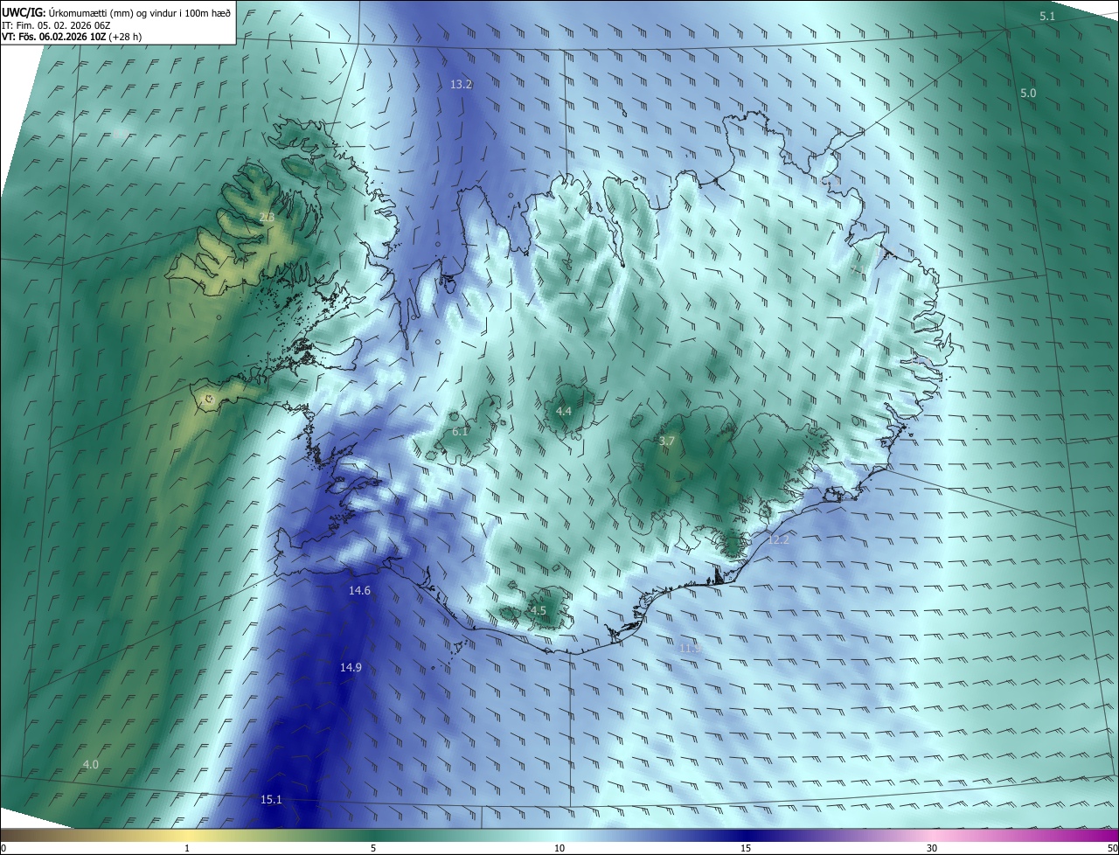Click the 4.4 value on the map

564,412
